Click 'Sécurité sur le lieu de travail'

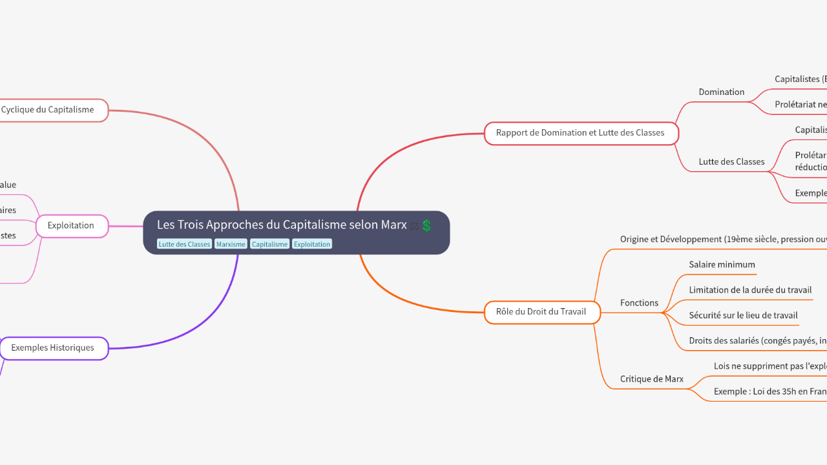click(744, 316)
